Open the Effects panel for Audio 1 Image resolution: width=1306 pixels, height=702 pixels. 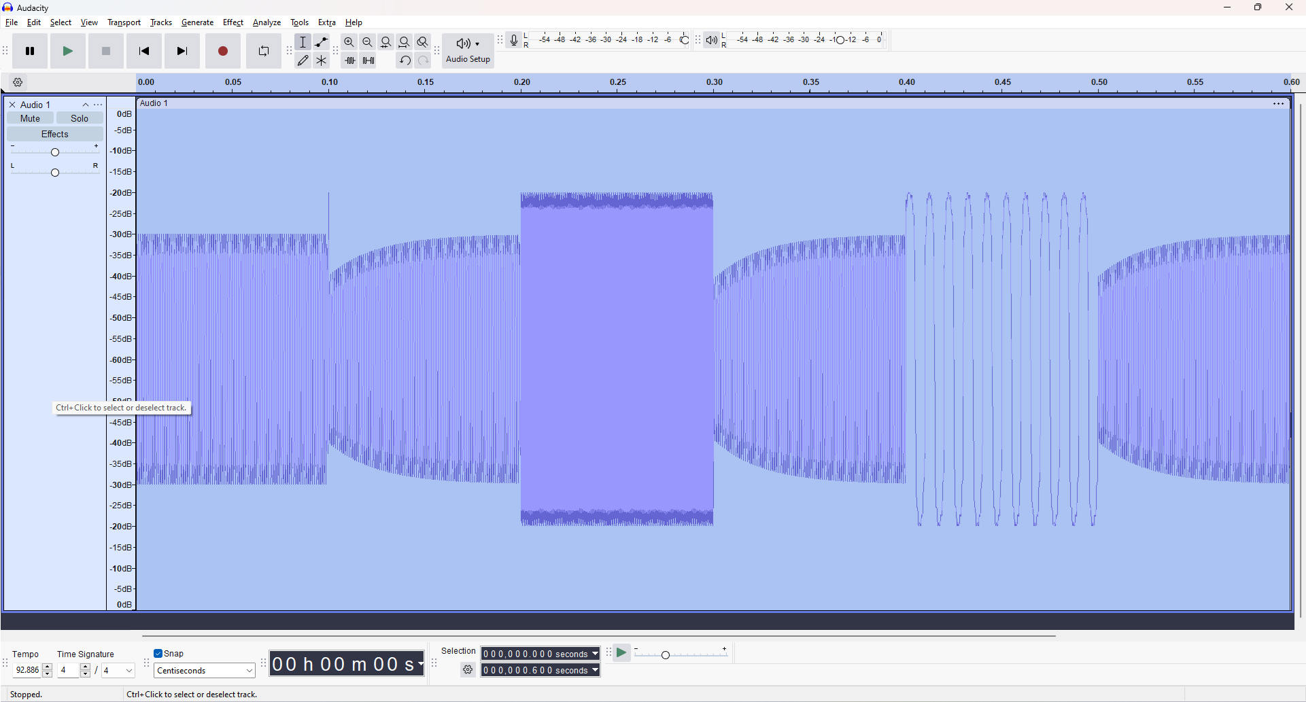pos(54,133)
